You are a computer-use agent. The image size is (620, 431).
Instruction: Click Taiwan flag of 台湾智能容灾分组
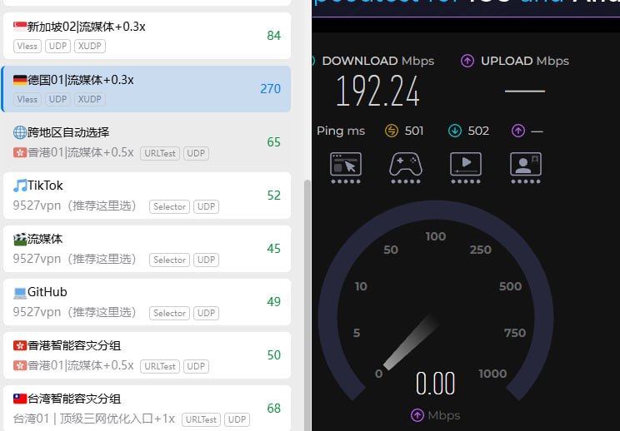click(x=20, y=399)
